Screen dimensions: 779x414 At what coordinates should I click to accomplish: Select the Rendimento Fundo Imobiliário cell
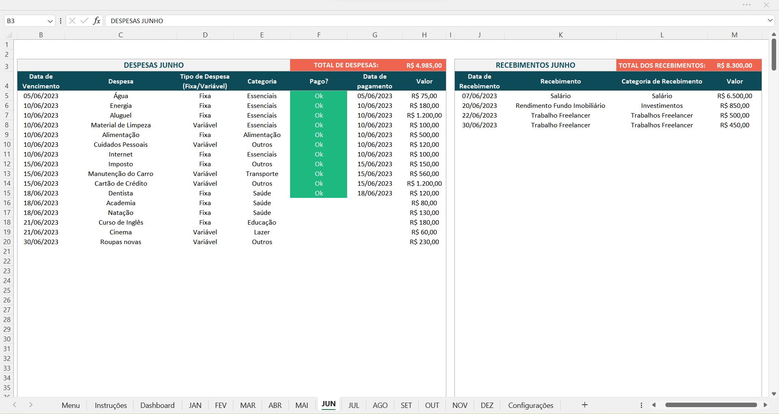[x=561, y=105]
